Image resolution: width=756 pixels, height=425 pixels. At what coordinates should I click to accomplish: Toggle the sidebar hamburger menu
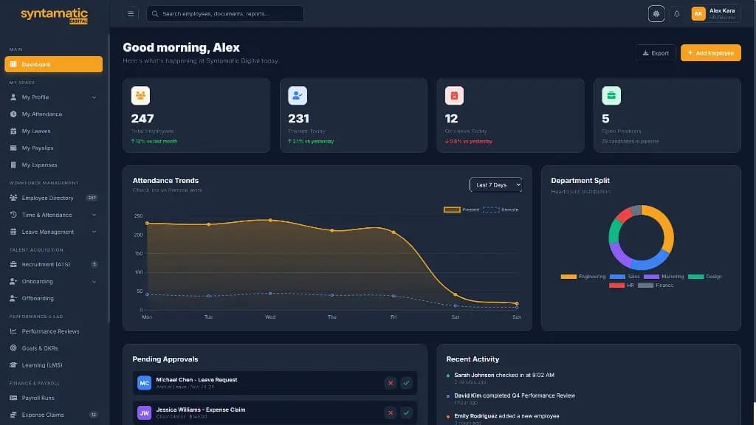click(131, 14)
